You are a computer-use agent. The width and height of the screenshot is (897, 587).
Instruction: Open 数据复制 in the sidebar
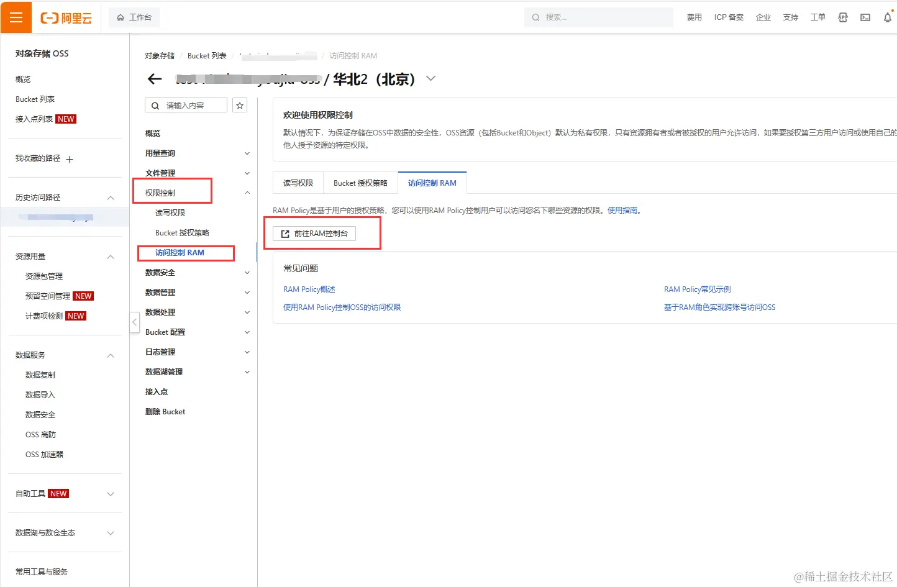pyautogui.click(x=40, y=375)
